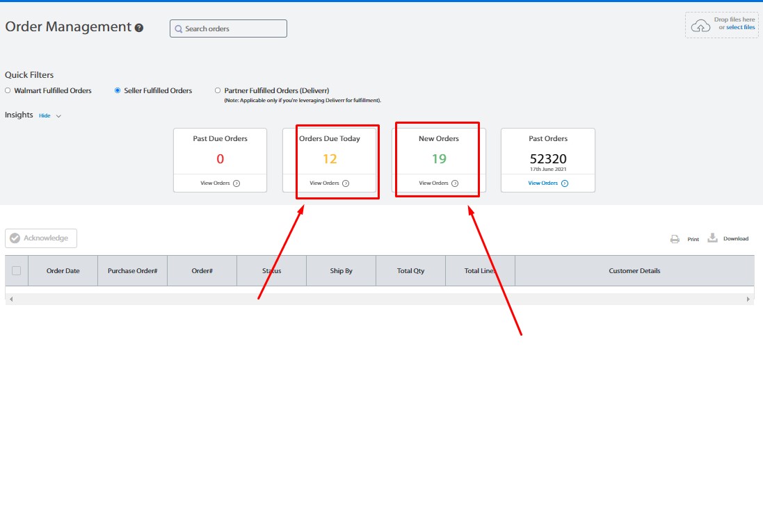
Task: Click the Ship By column header
Action: (341, 271)
